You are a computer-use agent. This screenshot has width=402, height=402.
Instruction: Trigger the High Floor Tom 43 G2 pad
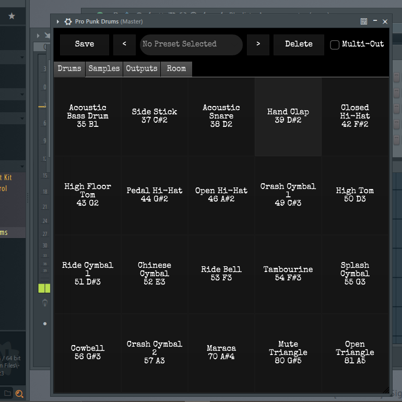(x=88, y=195)
